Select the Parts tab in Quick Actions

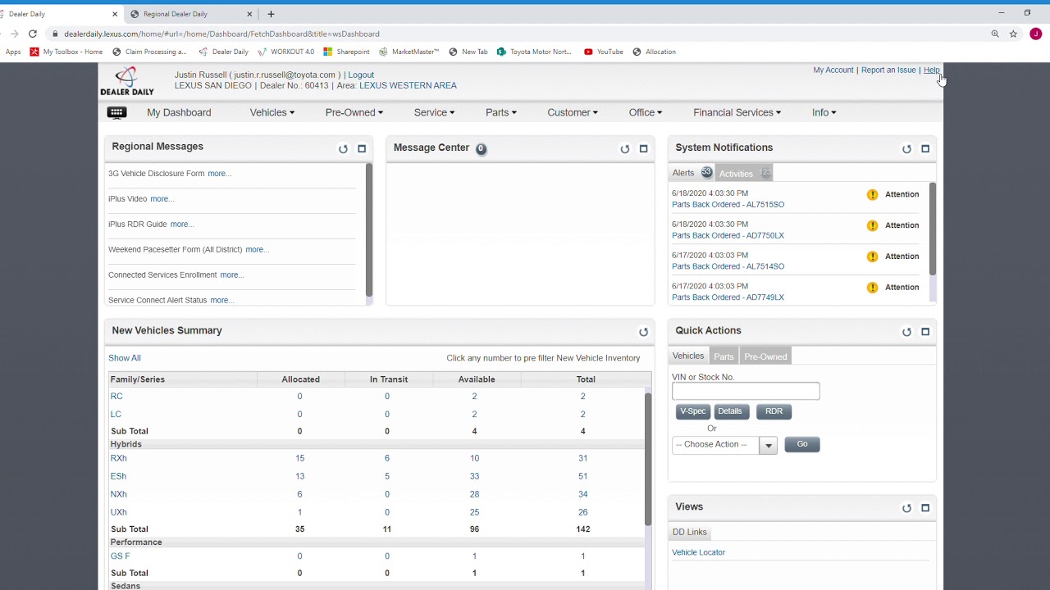pyautogui.click(x=724, y=356)
